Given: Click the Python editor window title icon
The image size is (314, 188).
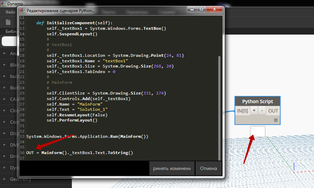Looking at the screenshot, I should coord(23,10).
